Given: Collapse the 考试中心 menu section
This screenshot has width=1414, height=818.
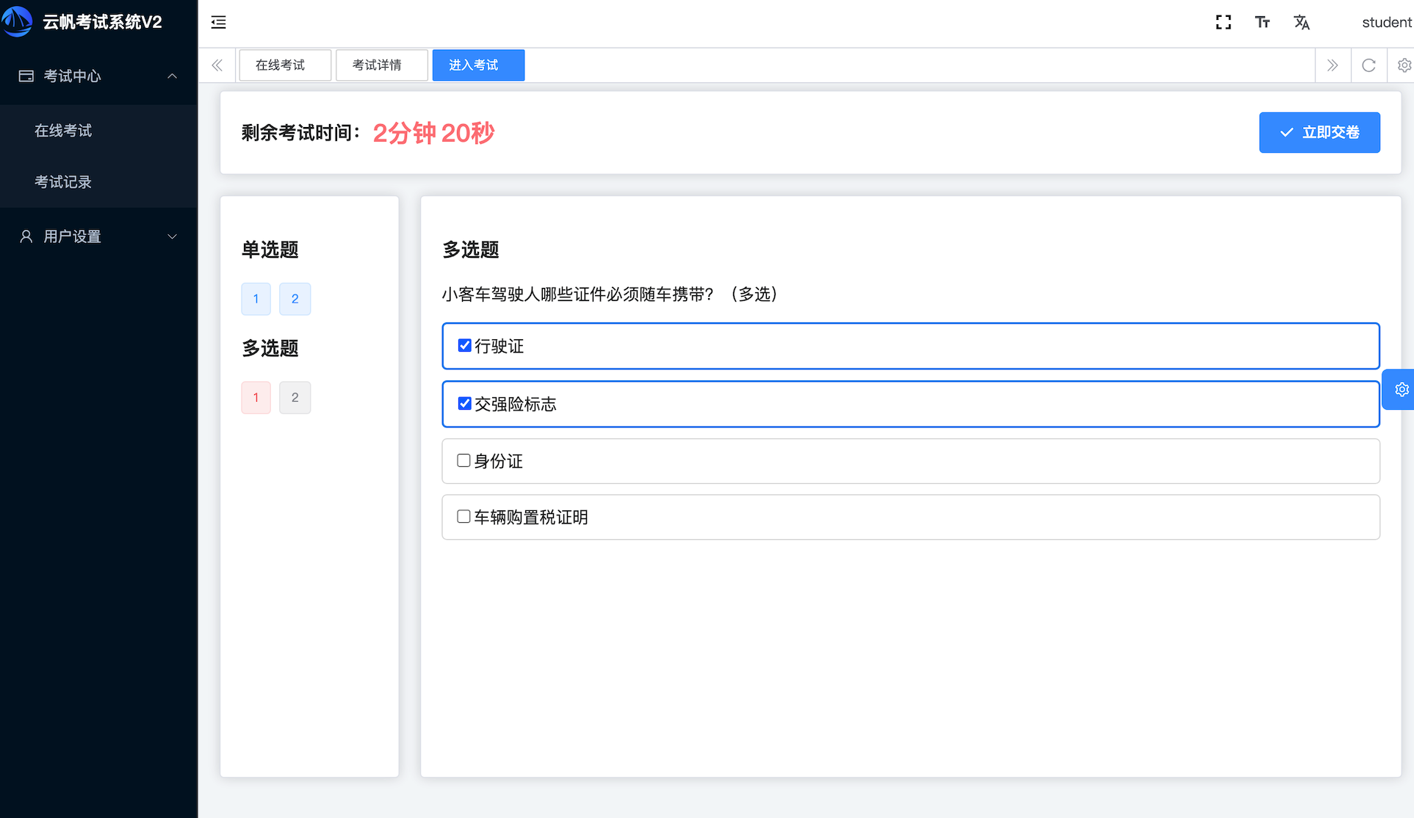Looking at the screenshot, I should tap(172, 76).
